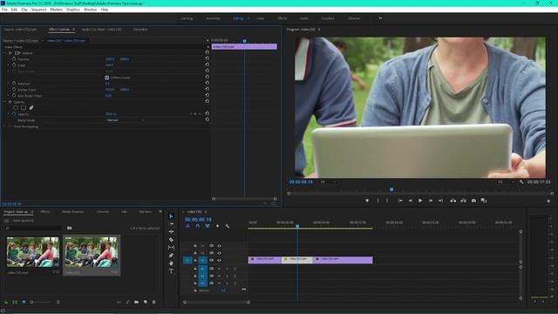Select the Pen tool in tools panel
The width and height of the screenshot is (558, 314).
click(x=171, y=256)
